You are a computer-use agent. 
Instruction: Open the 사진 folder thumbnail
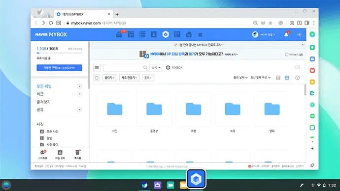pyautogui.click(x=115, y=109)
